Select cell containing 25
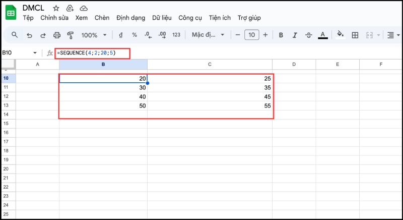403x220 pixels. 210,79
